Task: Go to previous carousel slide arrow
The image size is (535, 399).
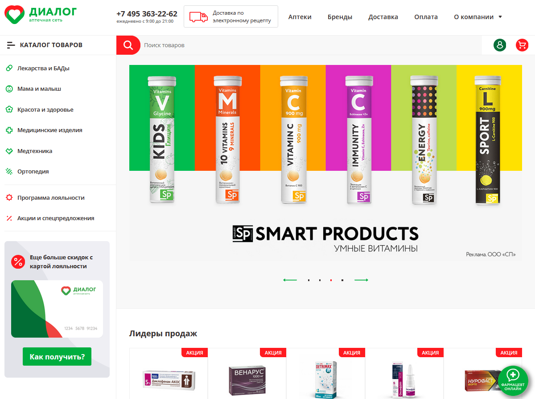Action: (x=290, y=280)
